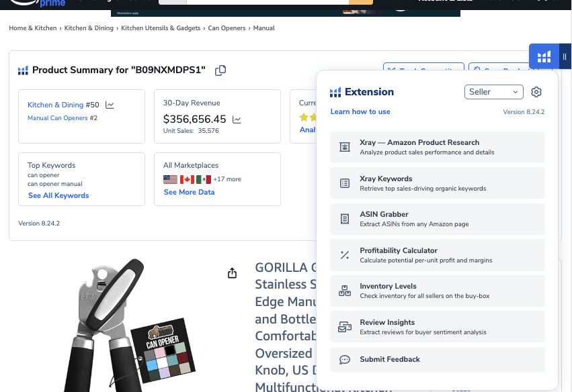Click the Review Insights icon
572x392 pixels.
click(x=345, y=327)
